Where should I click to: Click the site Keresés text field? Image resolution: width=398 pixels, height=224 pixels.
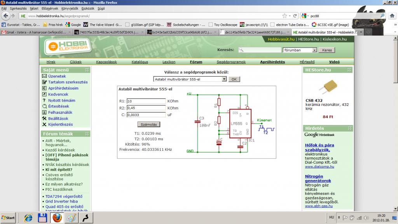pyautogui.click(x=260, y=50)
